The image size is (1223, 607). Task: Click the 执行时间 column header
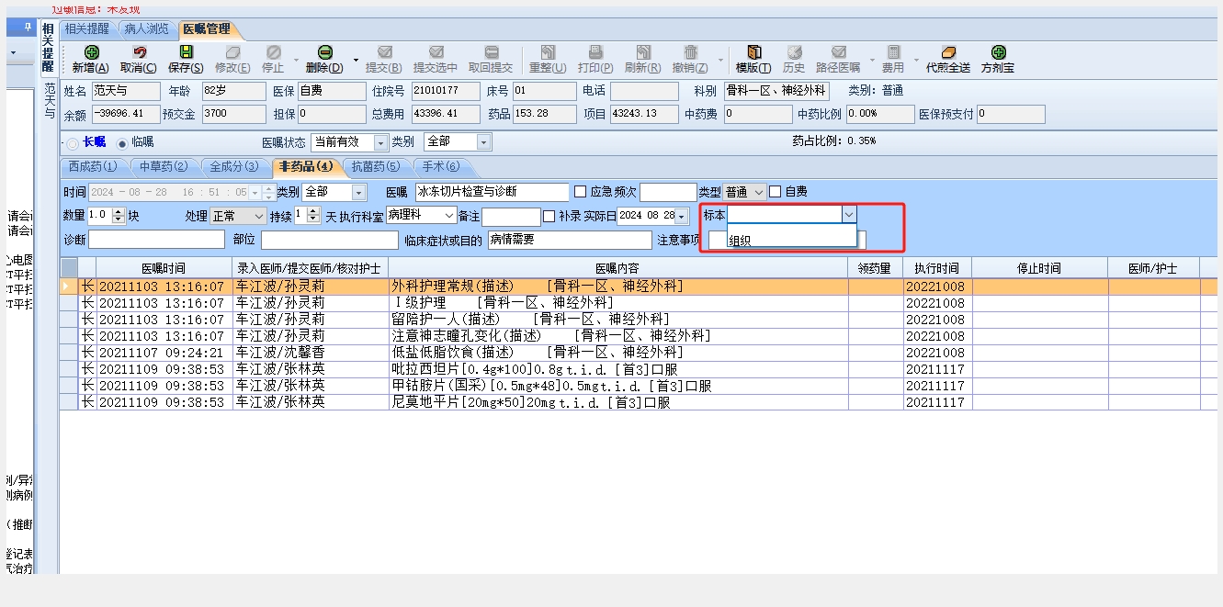click(937, 268)
